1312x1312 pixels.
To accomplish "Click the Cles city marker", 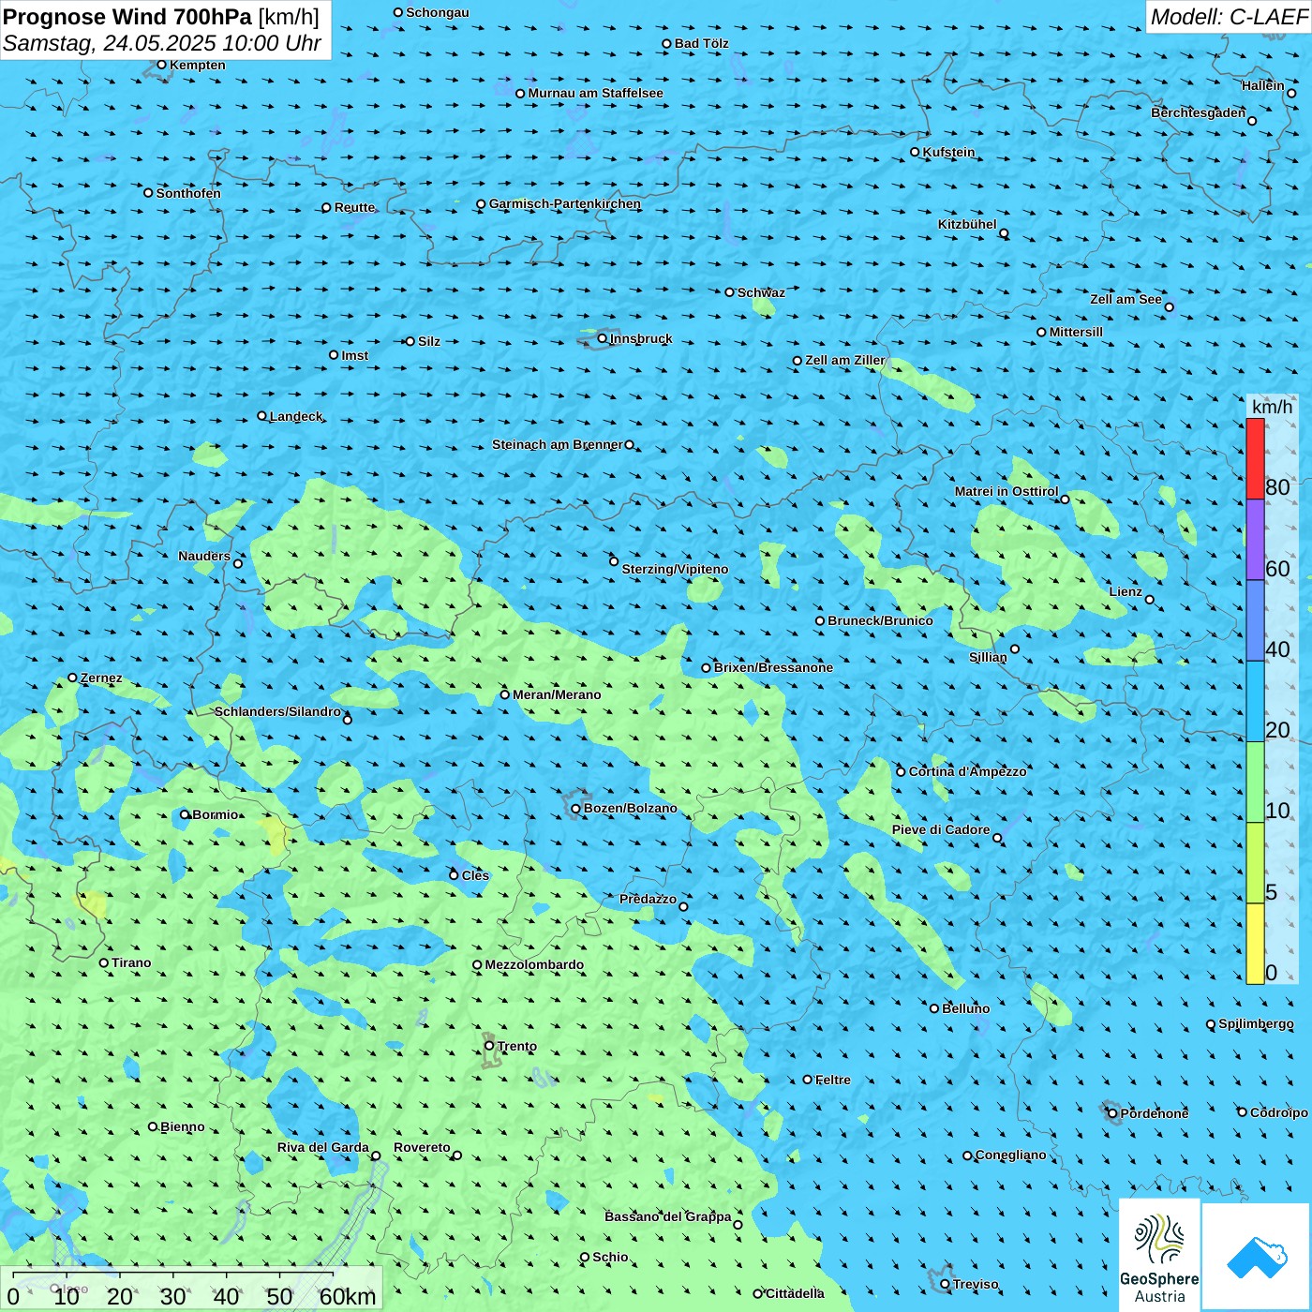I will (x=454, y=875).
